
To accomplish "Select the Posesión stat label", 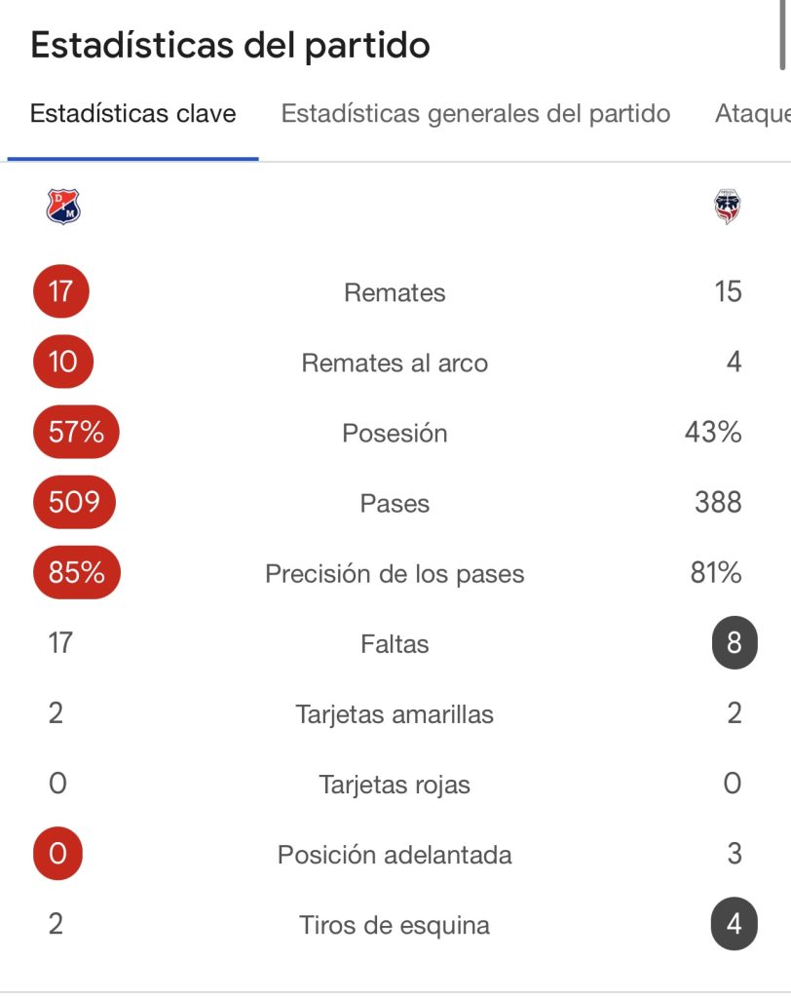I will pyautogui.click(x=395, y=434).
